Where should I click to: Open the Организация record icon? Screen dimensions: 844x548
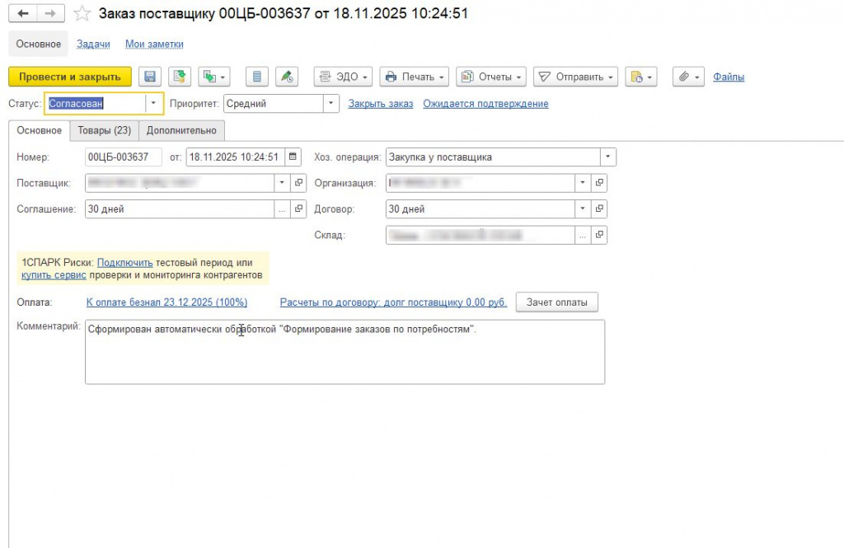[x=599, y=183]
